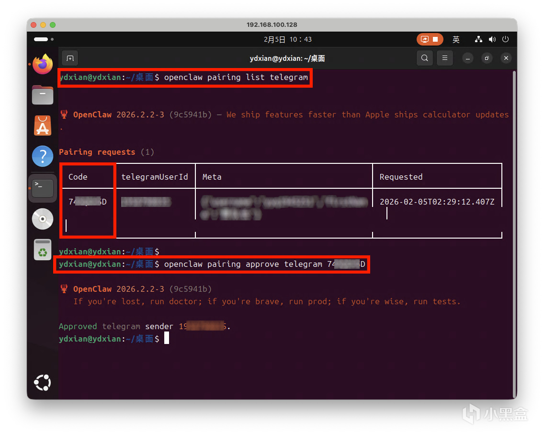Select the Terminal icon in dock
Screen dimensions: 544x435
[x=43, y=188]
